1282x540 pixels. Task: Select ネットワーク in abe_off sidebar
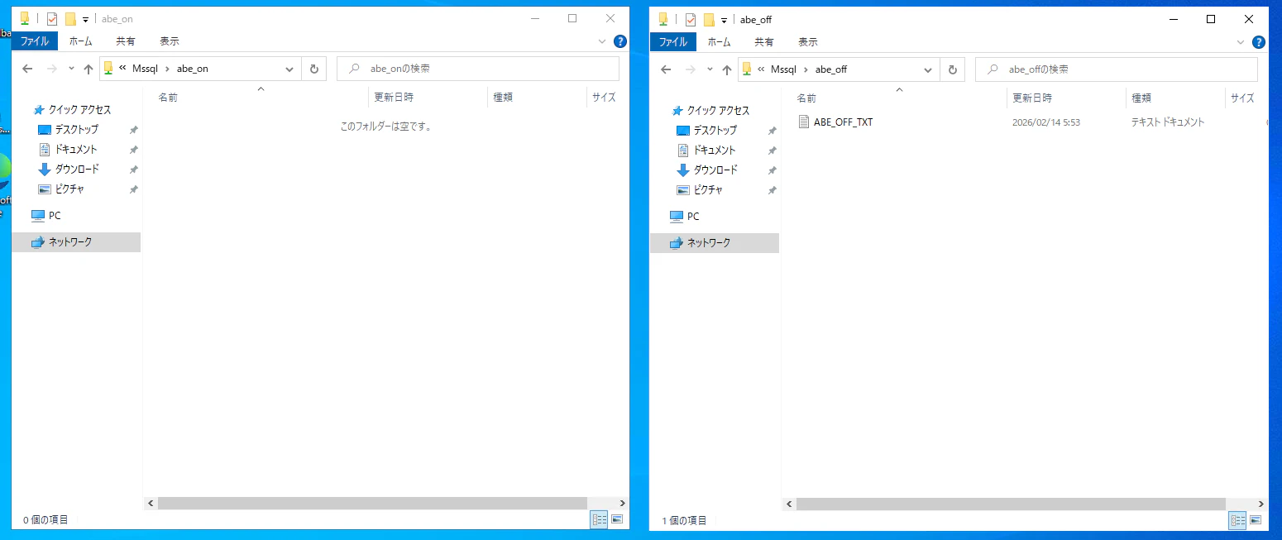pyautogui.click(x=715, y=243)
